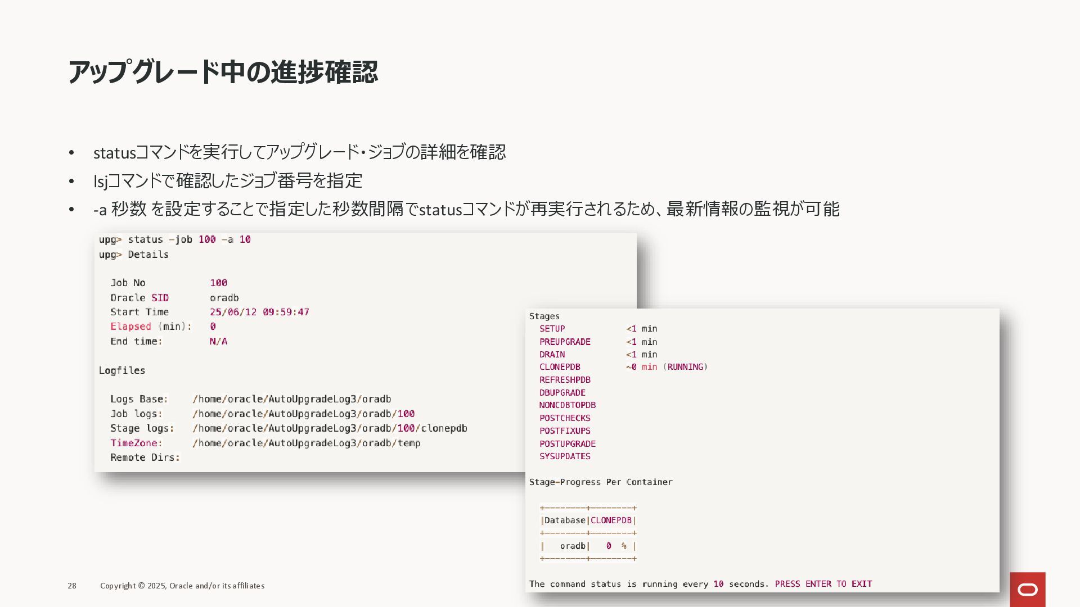Click the NONCDBTOPDB stage

[x=568, y=405]
